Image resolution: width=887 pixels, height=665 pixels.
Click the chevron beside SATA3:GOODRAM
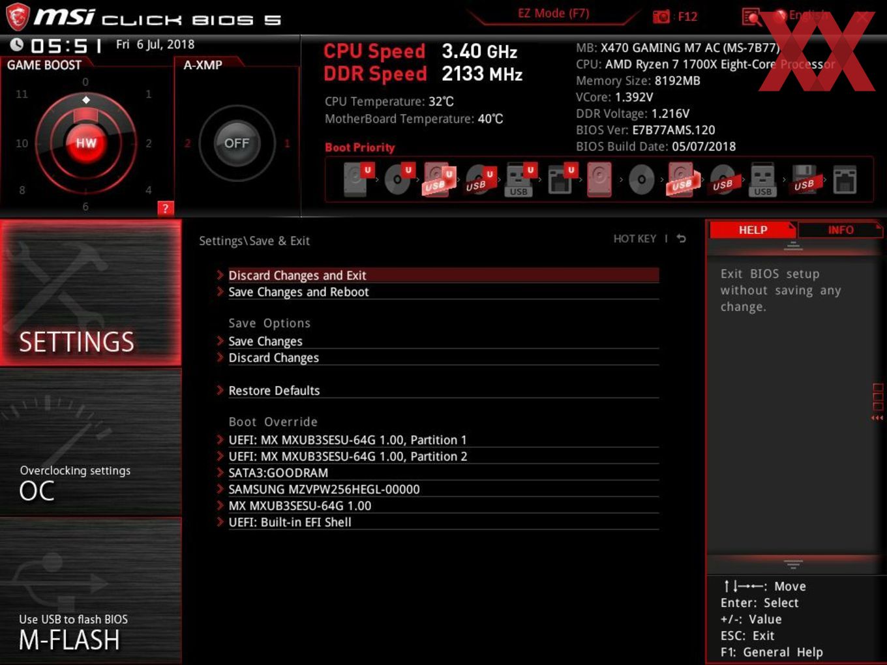[220, 472]
